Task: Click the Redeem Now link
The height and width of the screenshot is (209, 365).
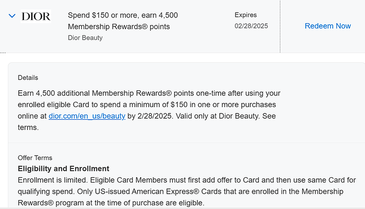Action: (x=328, y=26)
